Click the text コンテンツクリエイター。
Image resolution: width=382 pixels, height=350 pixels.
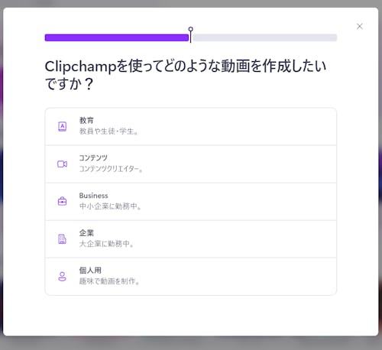(111, 169)
